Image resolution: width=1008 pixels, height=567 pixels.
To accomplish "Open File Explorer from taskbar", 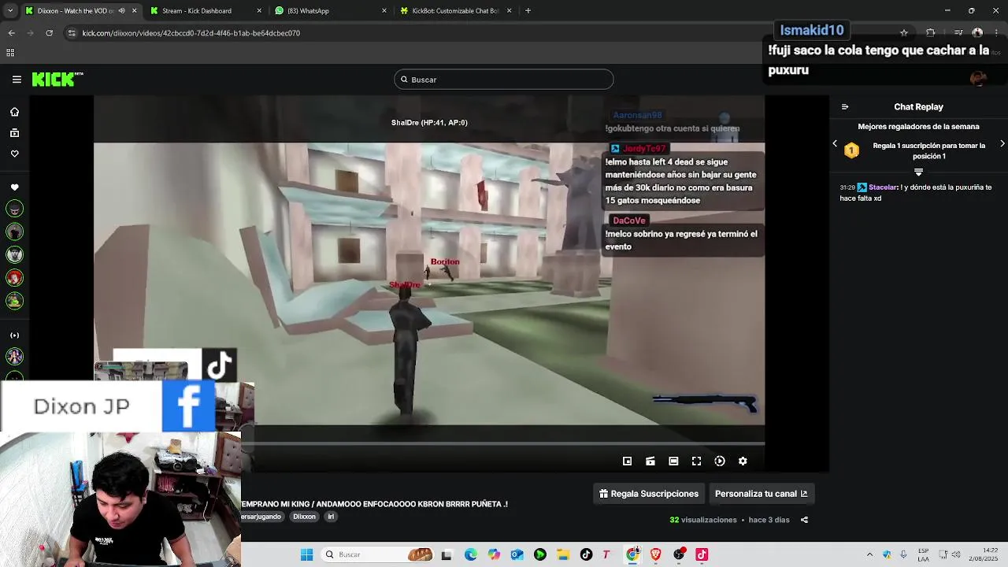I will point(563,554).
